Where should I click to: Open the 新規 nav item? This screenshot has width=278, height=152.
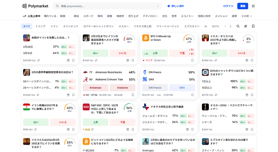tap(63, 16)
